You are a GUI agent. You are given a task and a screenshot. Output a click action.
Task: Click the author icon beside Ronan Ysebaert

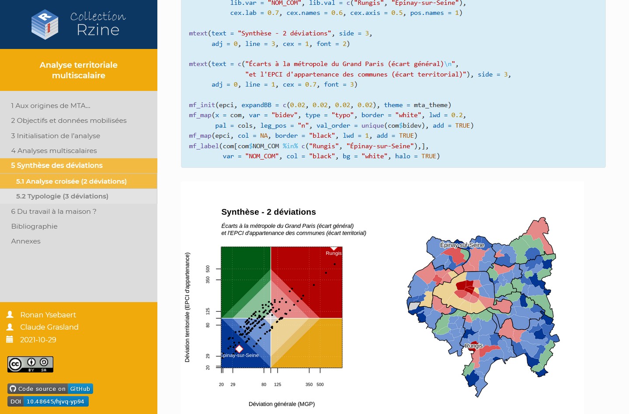point(10,314)
